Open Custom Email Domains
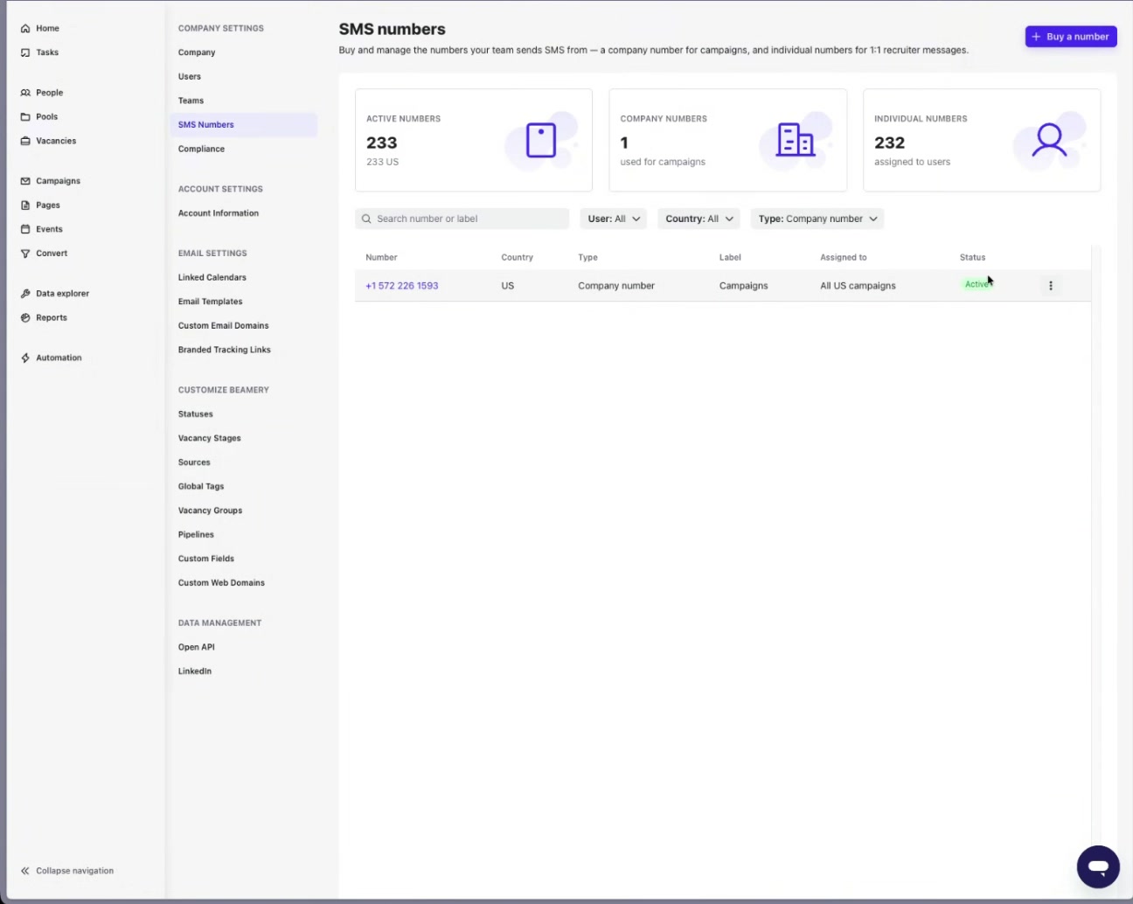This screenshot has height=904, width=1133. click(224, 326)
